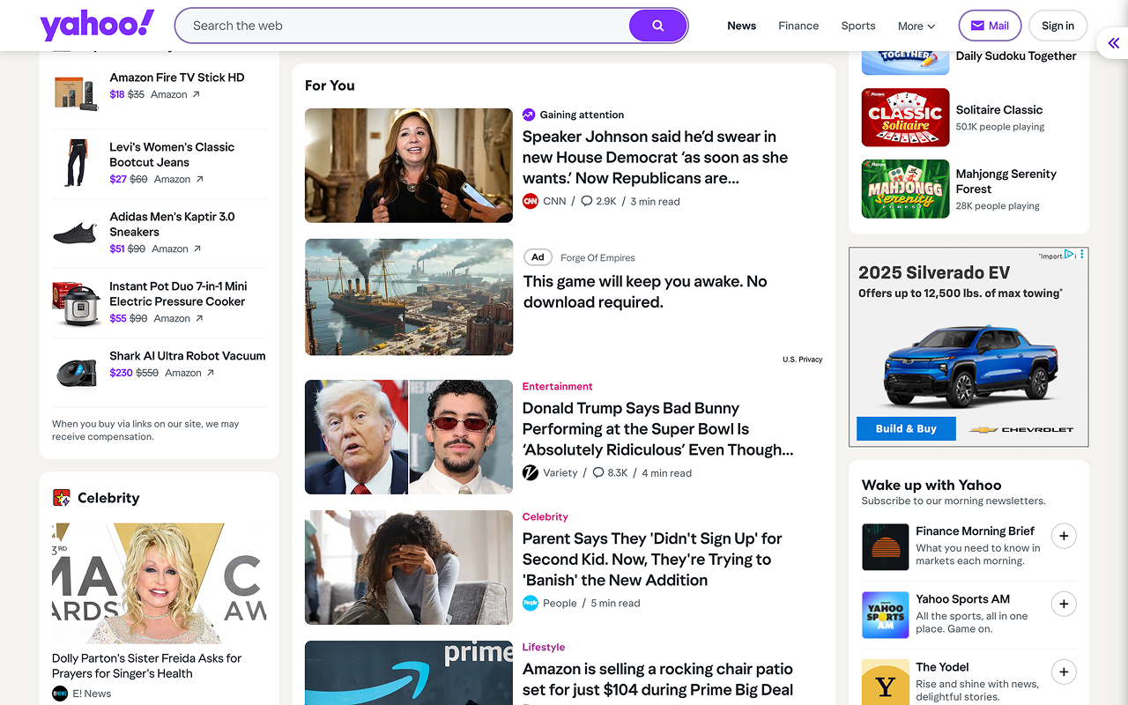Click the People logo on the Parent story
This screenshot has width=1128, height=705.
point(530,603)
